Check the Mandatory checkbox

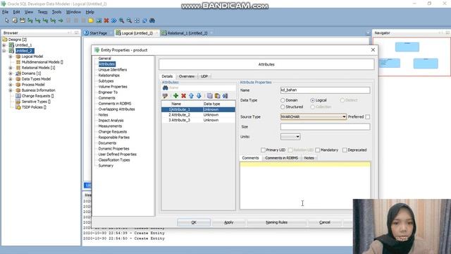pyautogui.click(x=317, y=150)
